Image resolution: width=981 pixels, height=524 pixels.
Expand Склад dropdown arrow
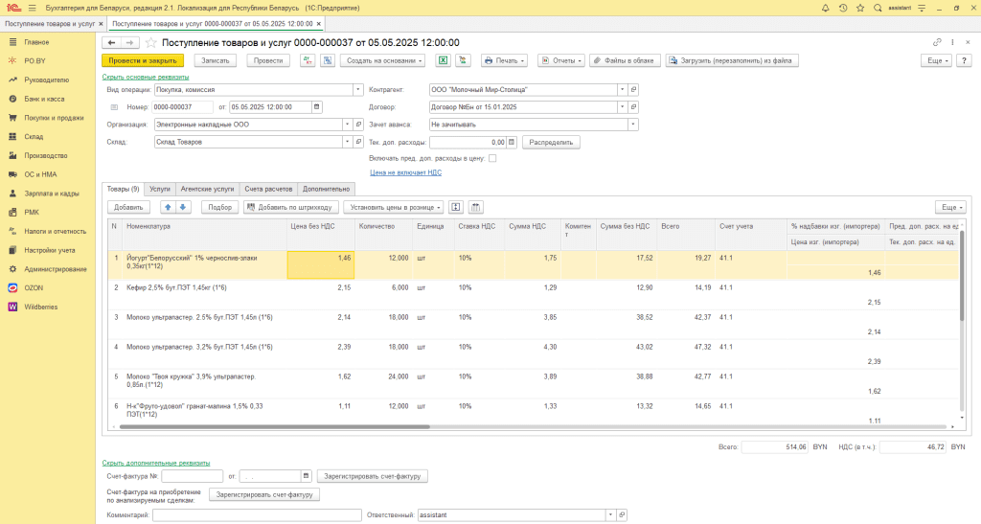point(347,142)
